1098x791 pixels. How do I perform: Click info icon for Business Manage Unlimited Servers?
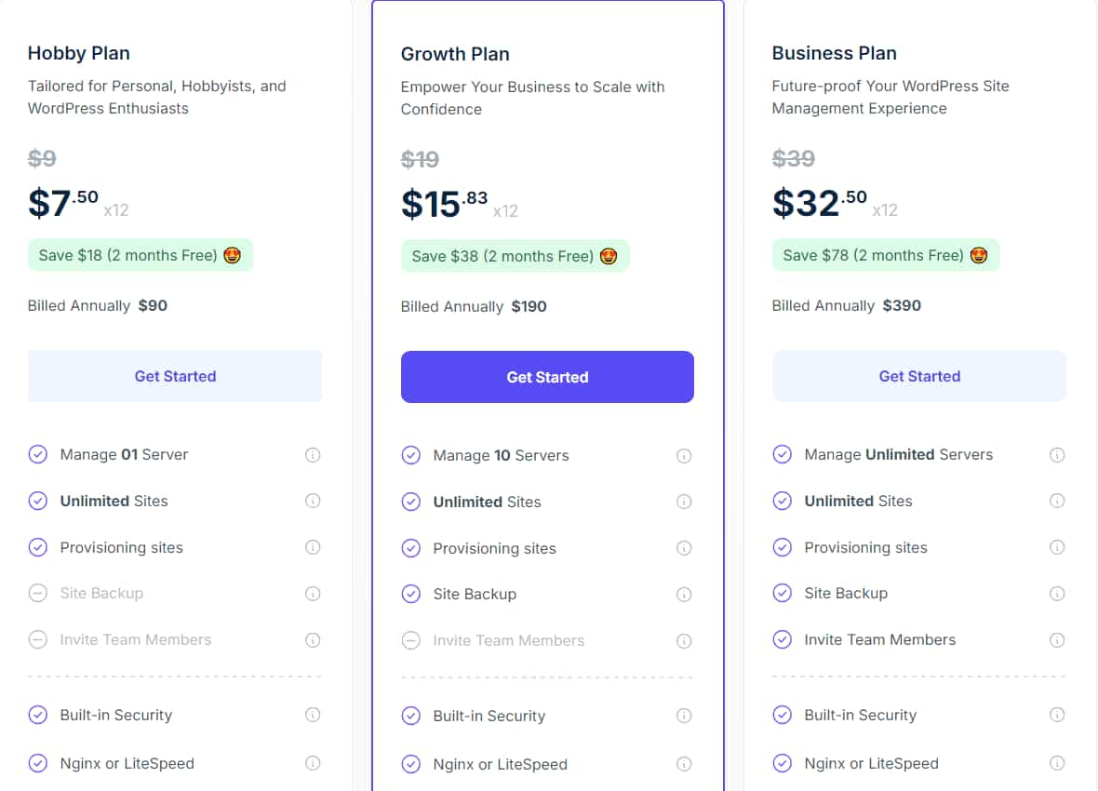[1057, 455]
